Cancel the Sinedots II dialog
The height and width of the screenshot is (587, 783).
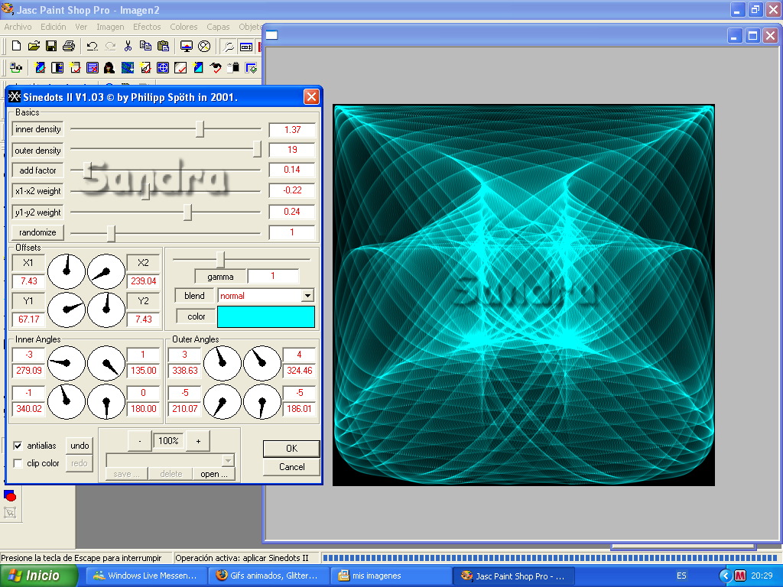pos(291,467)
